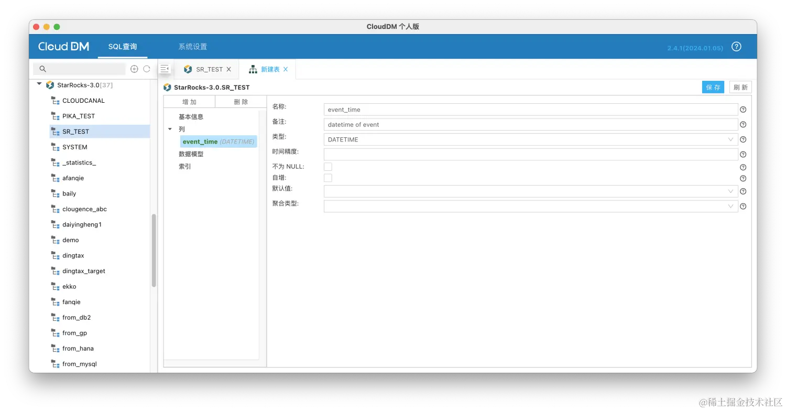
Task: Open the 聚合类型 dropdown
Action: [x=531, y=207]
